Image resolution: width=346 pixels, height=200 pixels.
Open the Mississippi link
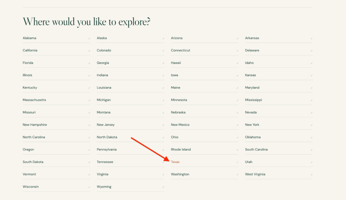coord(253,100)
